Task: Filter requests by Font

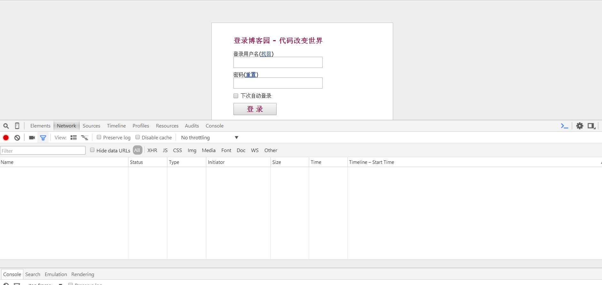Action: 226,150
